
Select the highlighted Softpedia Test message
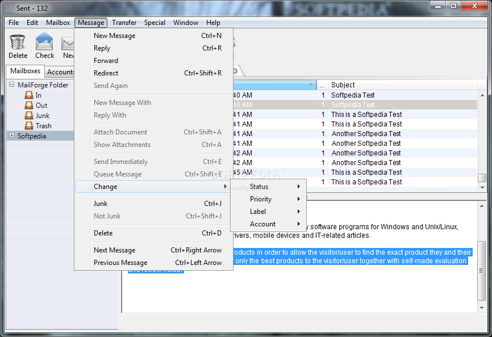coord(355,104)
